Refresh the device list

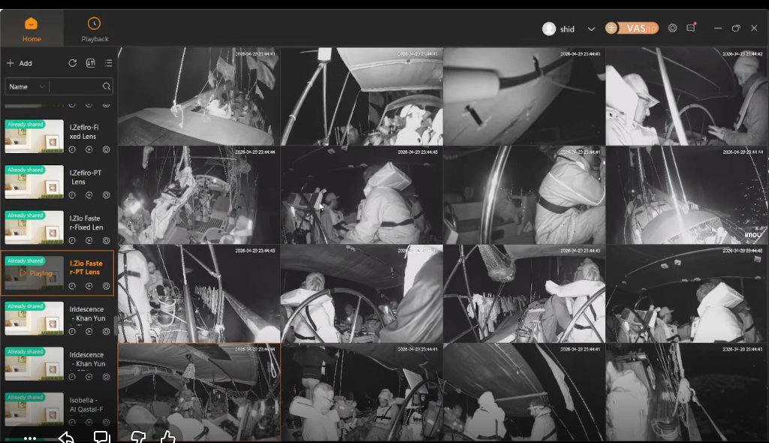(73, 63)
